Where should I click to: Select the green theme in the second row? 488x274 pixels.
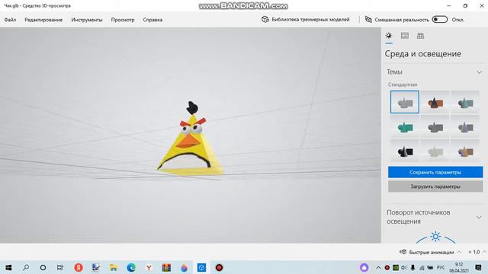405,127
